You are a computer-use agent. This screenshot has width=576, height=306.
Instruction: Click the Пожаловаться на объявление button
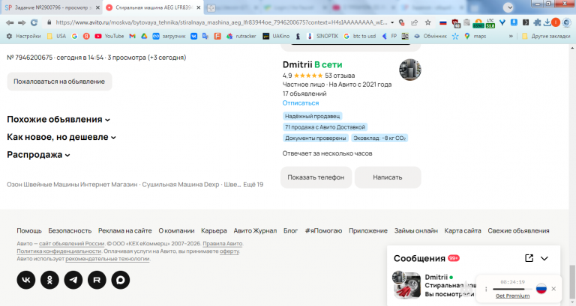click(x=59, y=82)
